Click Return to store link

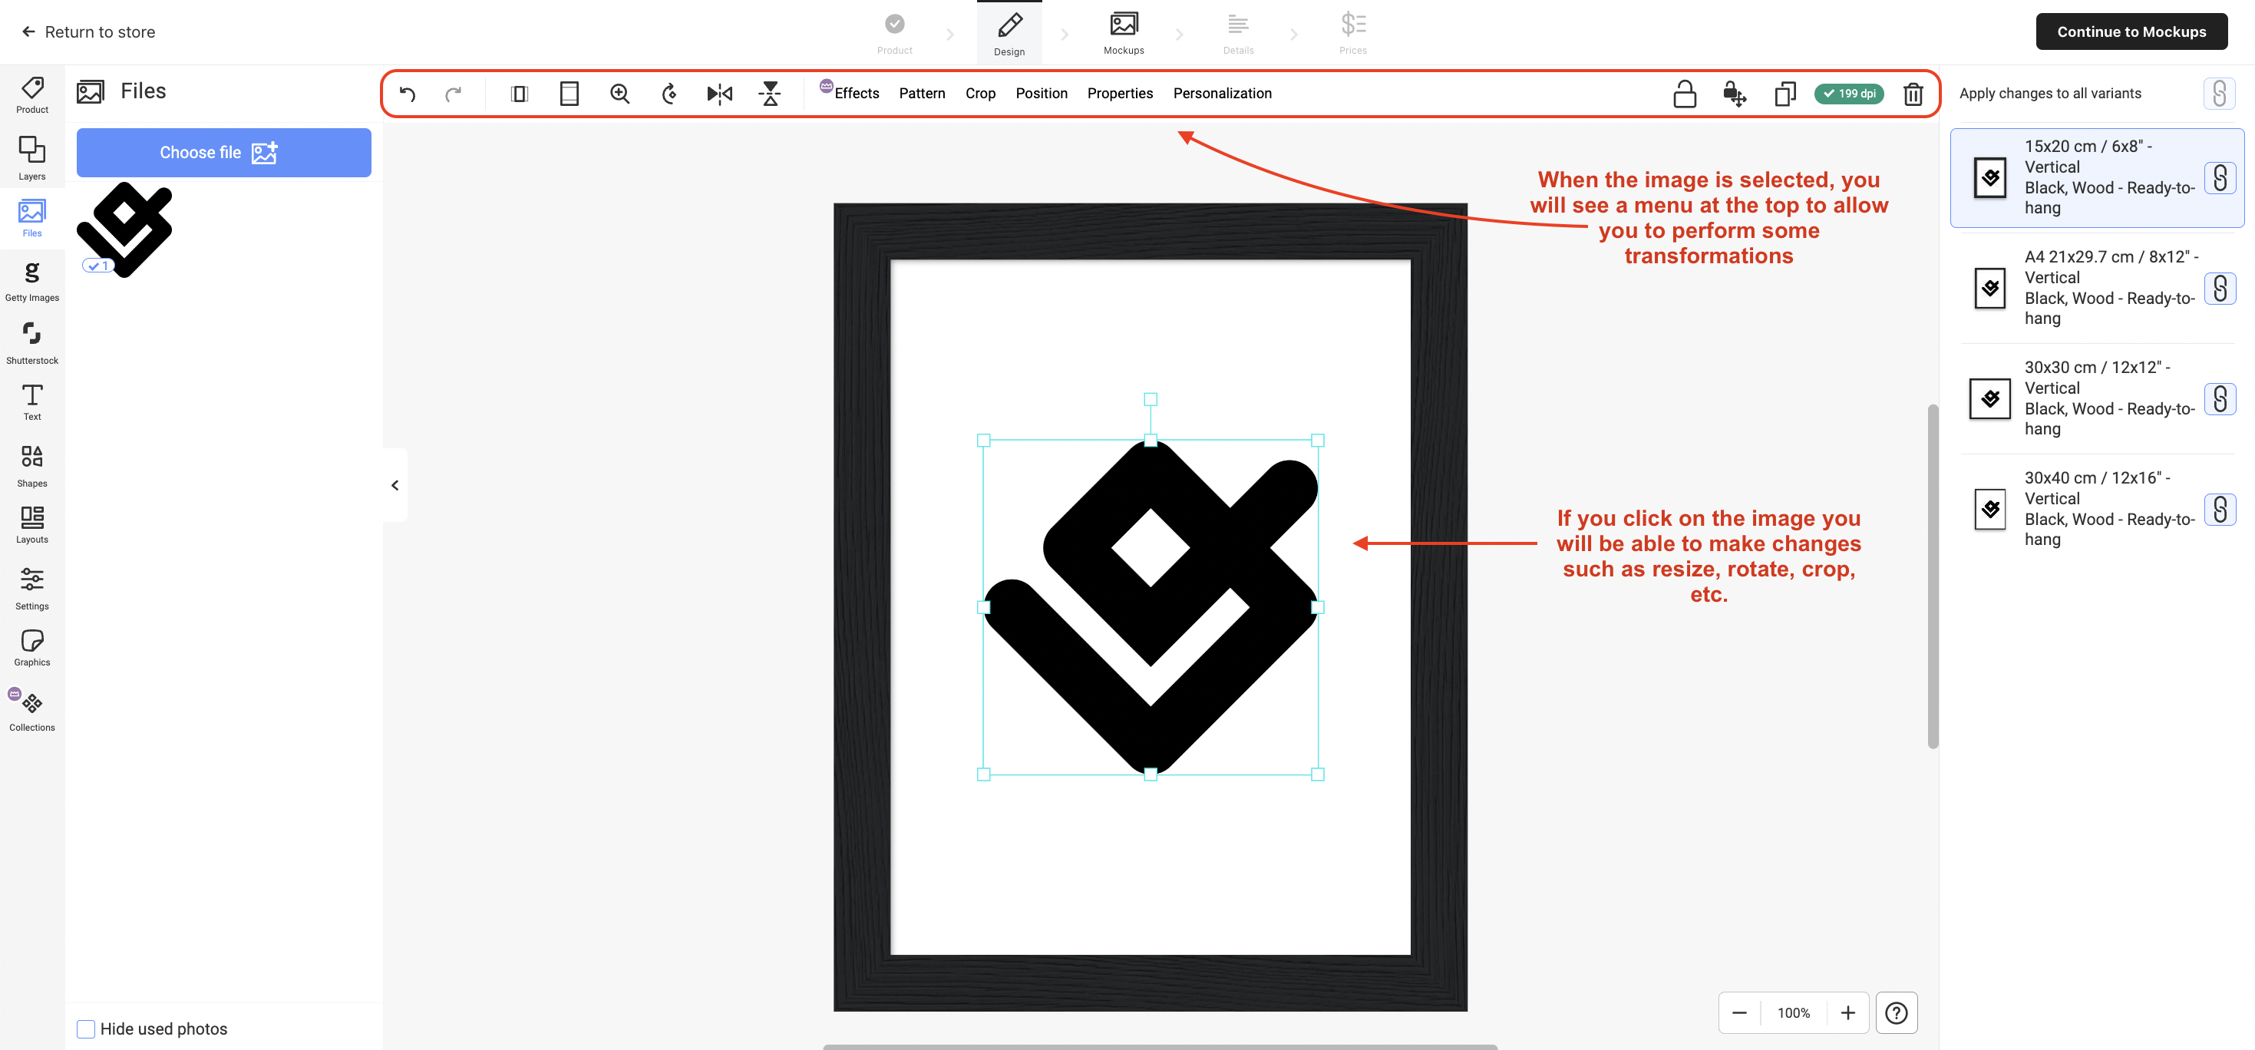[88, 31]
